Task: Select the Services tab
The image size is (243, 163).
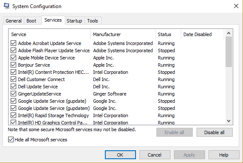Action: tap(53, 20)
